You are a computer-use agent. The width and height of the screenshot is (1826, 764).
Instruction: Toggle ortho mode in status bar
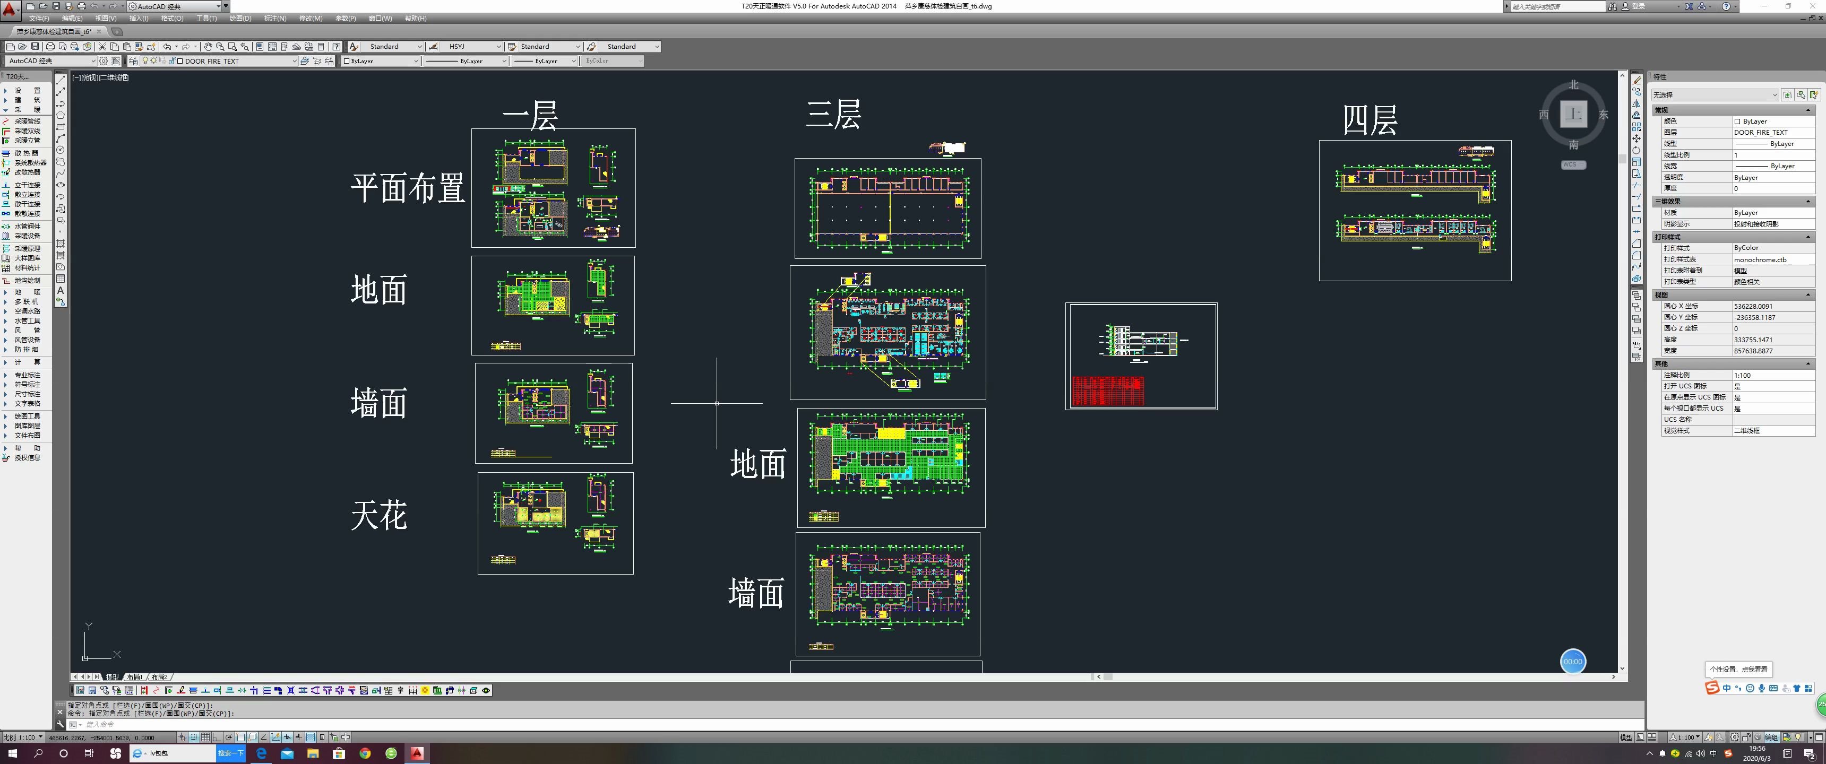pyautogui.click(x=217, y=737)
